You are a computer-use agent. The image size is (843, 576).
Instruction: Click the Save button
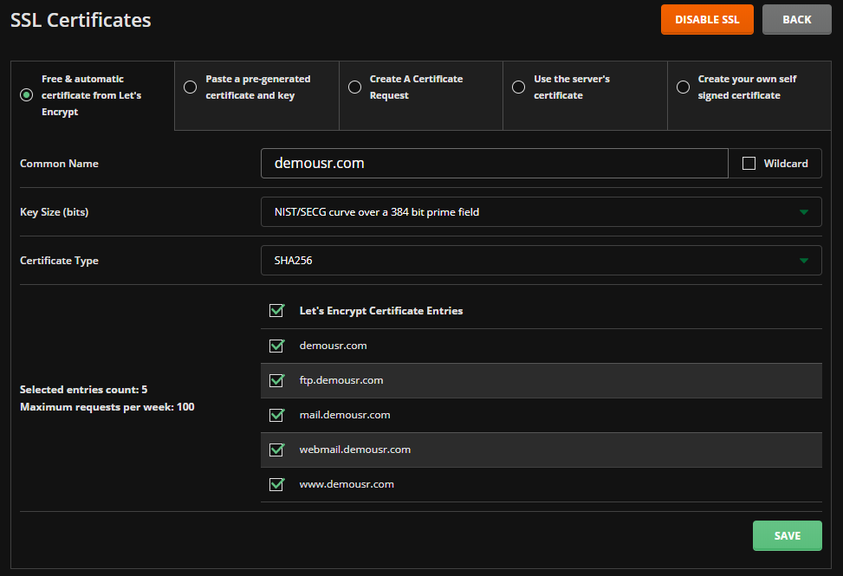pyautogui.click(x=787, y=536)
